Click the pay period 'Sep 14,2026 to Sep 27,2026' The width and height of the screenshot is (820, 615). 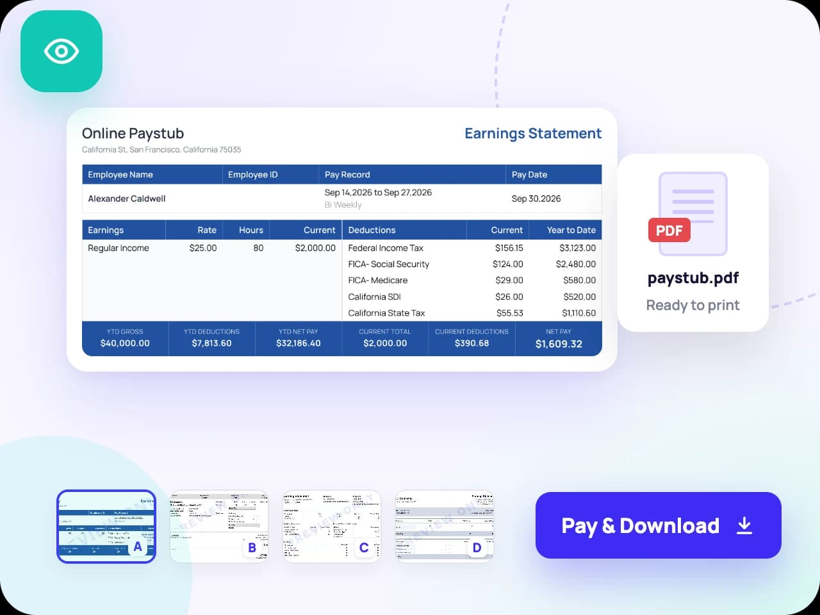point(378,192)
